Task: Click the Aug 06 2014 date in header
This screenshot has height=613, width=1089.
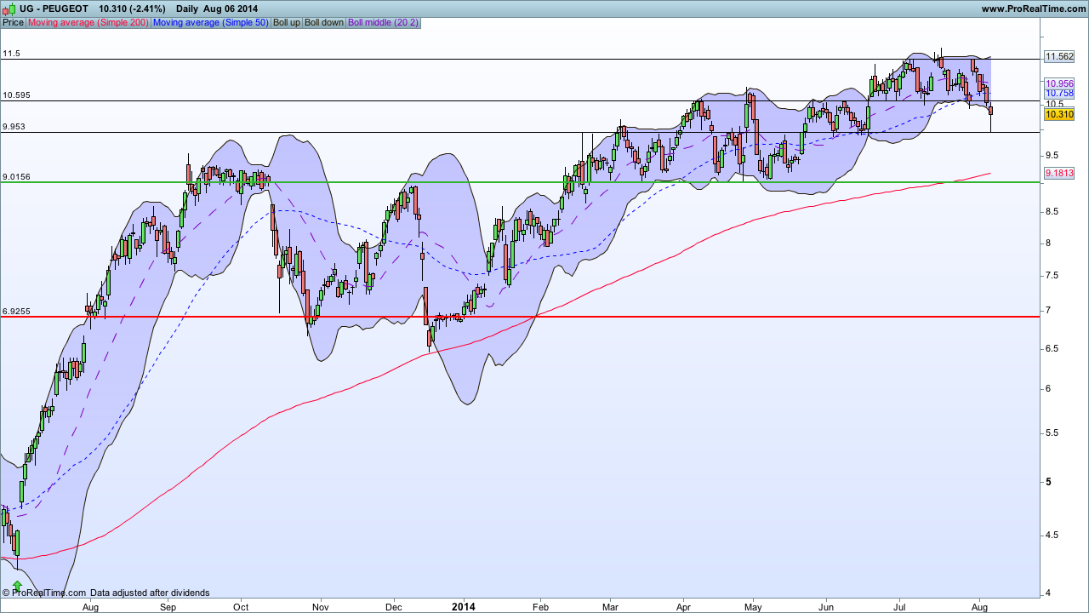Action: click(231, 9)
